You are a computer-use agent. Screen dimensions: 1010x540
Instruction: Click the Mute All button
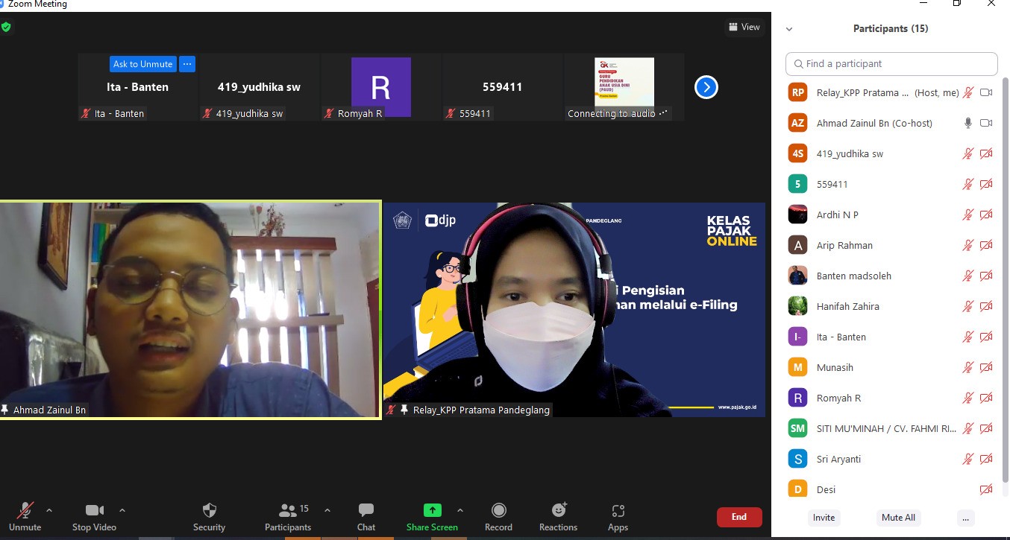898,518
